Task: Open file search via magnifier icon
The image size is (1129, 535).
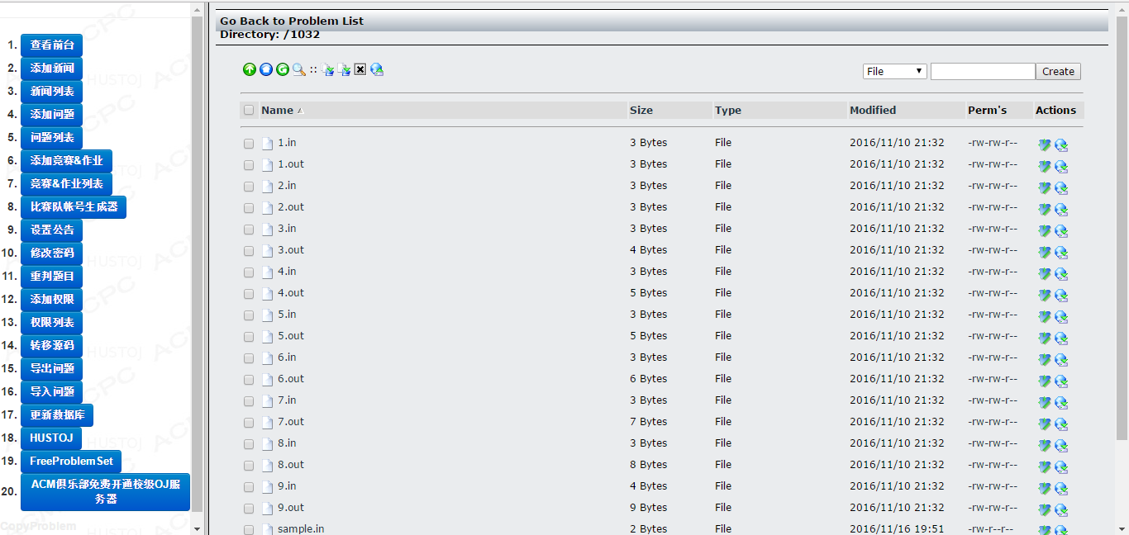Action: point(299,70)
